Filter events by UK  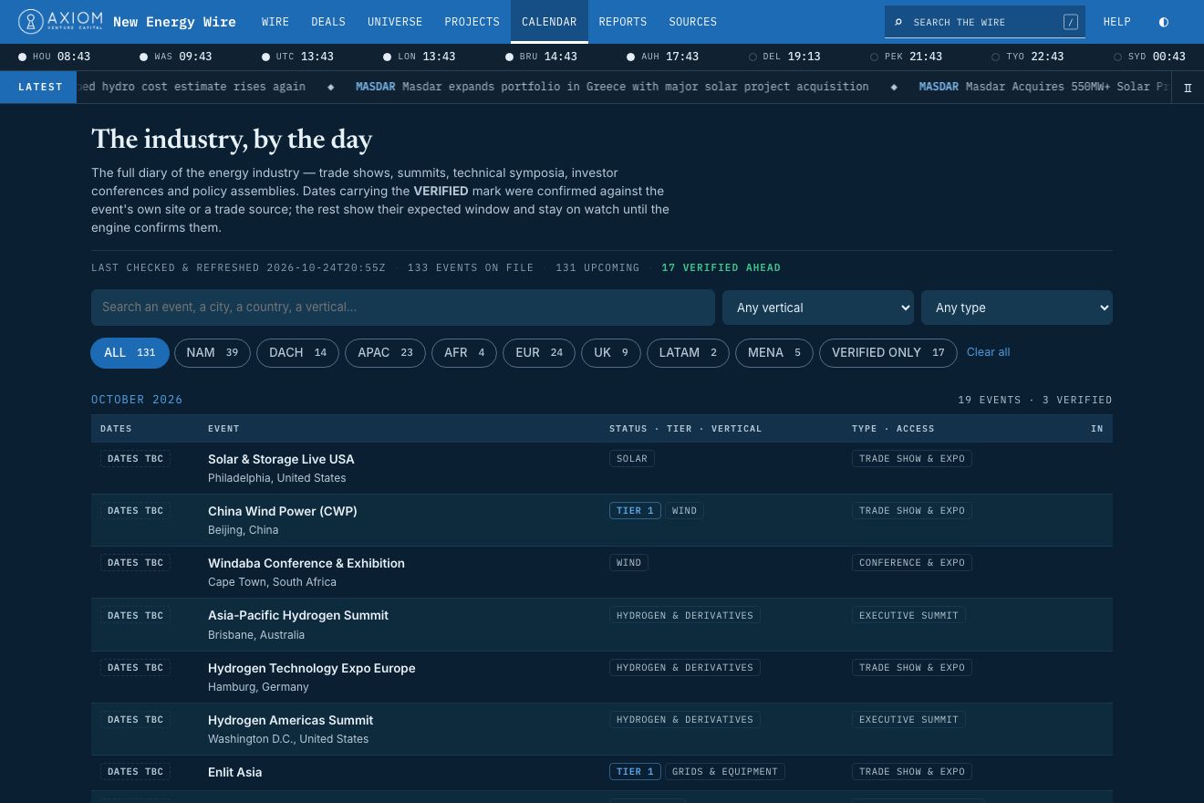(x=611, y=353)
